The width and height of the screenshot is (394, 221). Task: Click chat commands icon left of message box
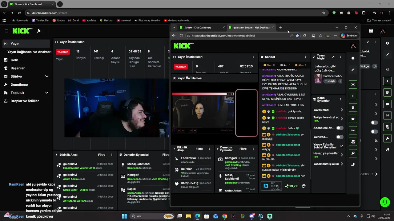[265, 186]
